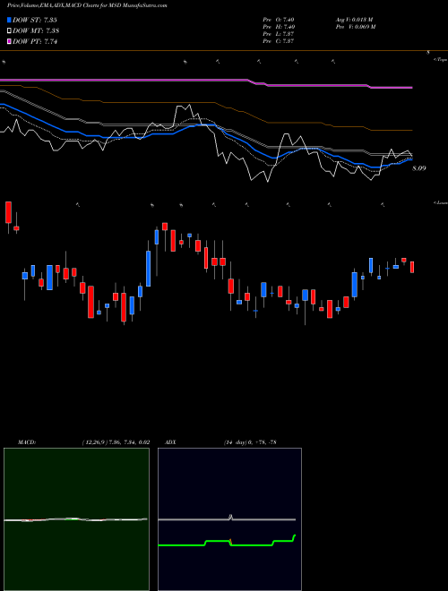Click the 'Pre C: 7.37' value
This screenshot has width=448, height=591.
279,41
